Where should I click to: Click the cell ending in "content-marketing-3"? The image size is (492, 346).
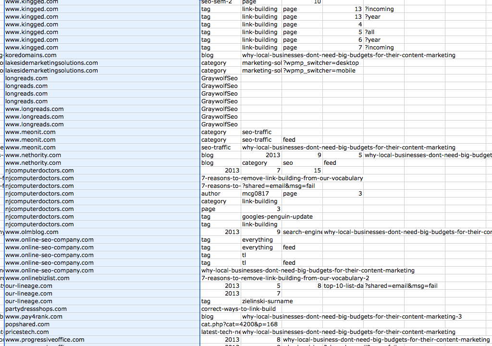pyautogui.click(x=352, y=317)
